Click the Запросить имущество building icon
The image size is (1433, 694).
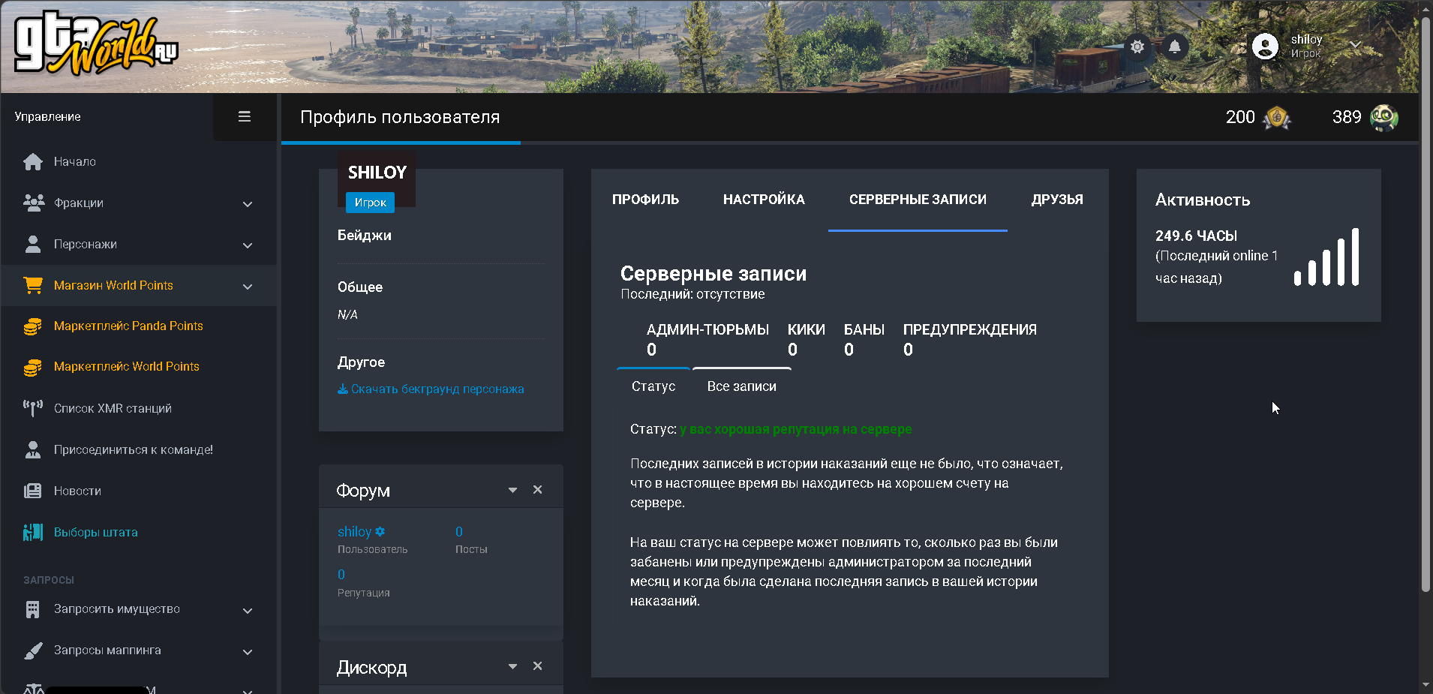(x=33, y=609)
